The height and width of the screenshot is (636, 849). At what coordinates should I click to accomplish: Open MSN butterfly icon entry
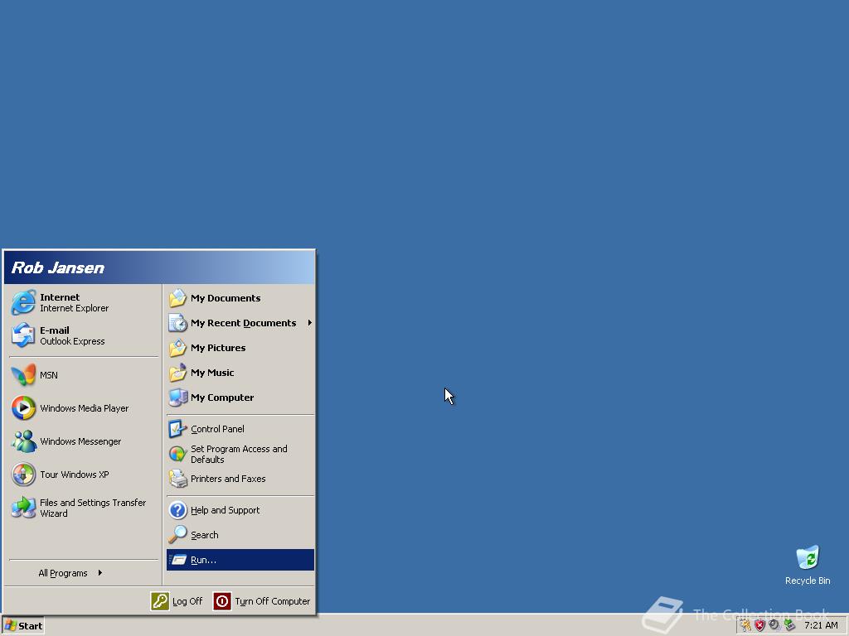(x=84, y=375)
